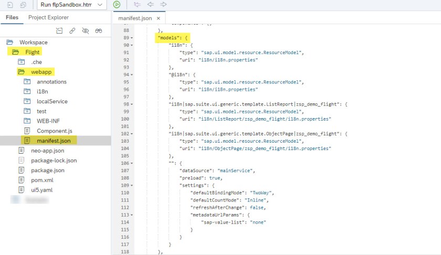The height and width of the screenshot is (255, 441).
Task: Collapse the Flight project folder
Action: 33,52
